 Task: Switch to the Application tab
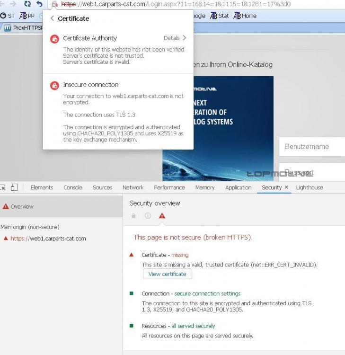(x=239, y=187)
